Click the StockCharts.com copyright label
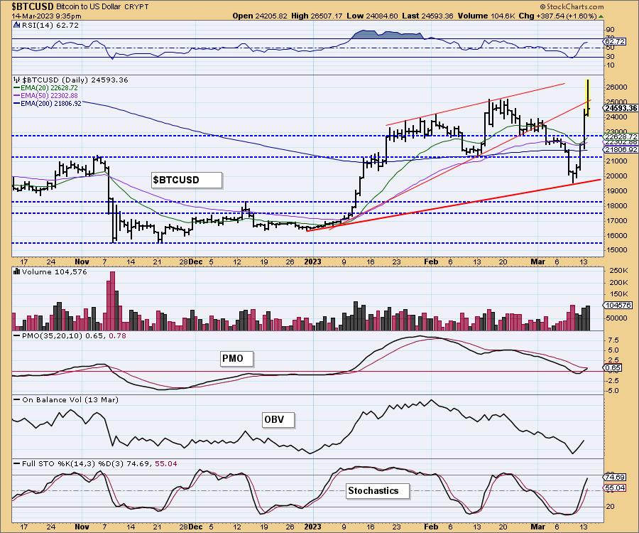 click(x=572, y=6)
